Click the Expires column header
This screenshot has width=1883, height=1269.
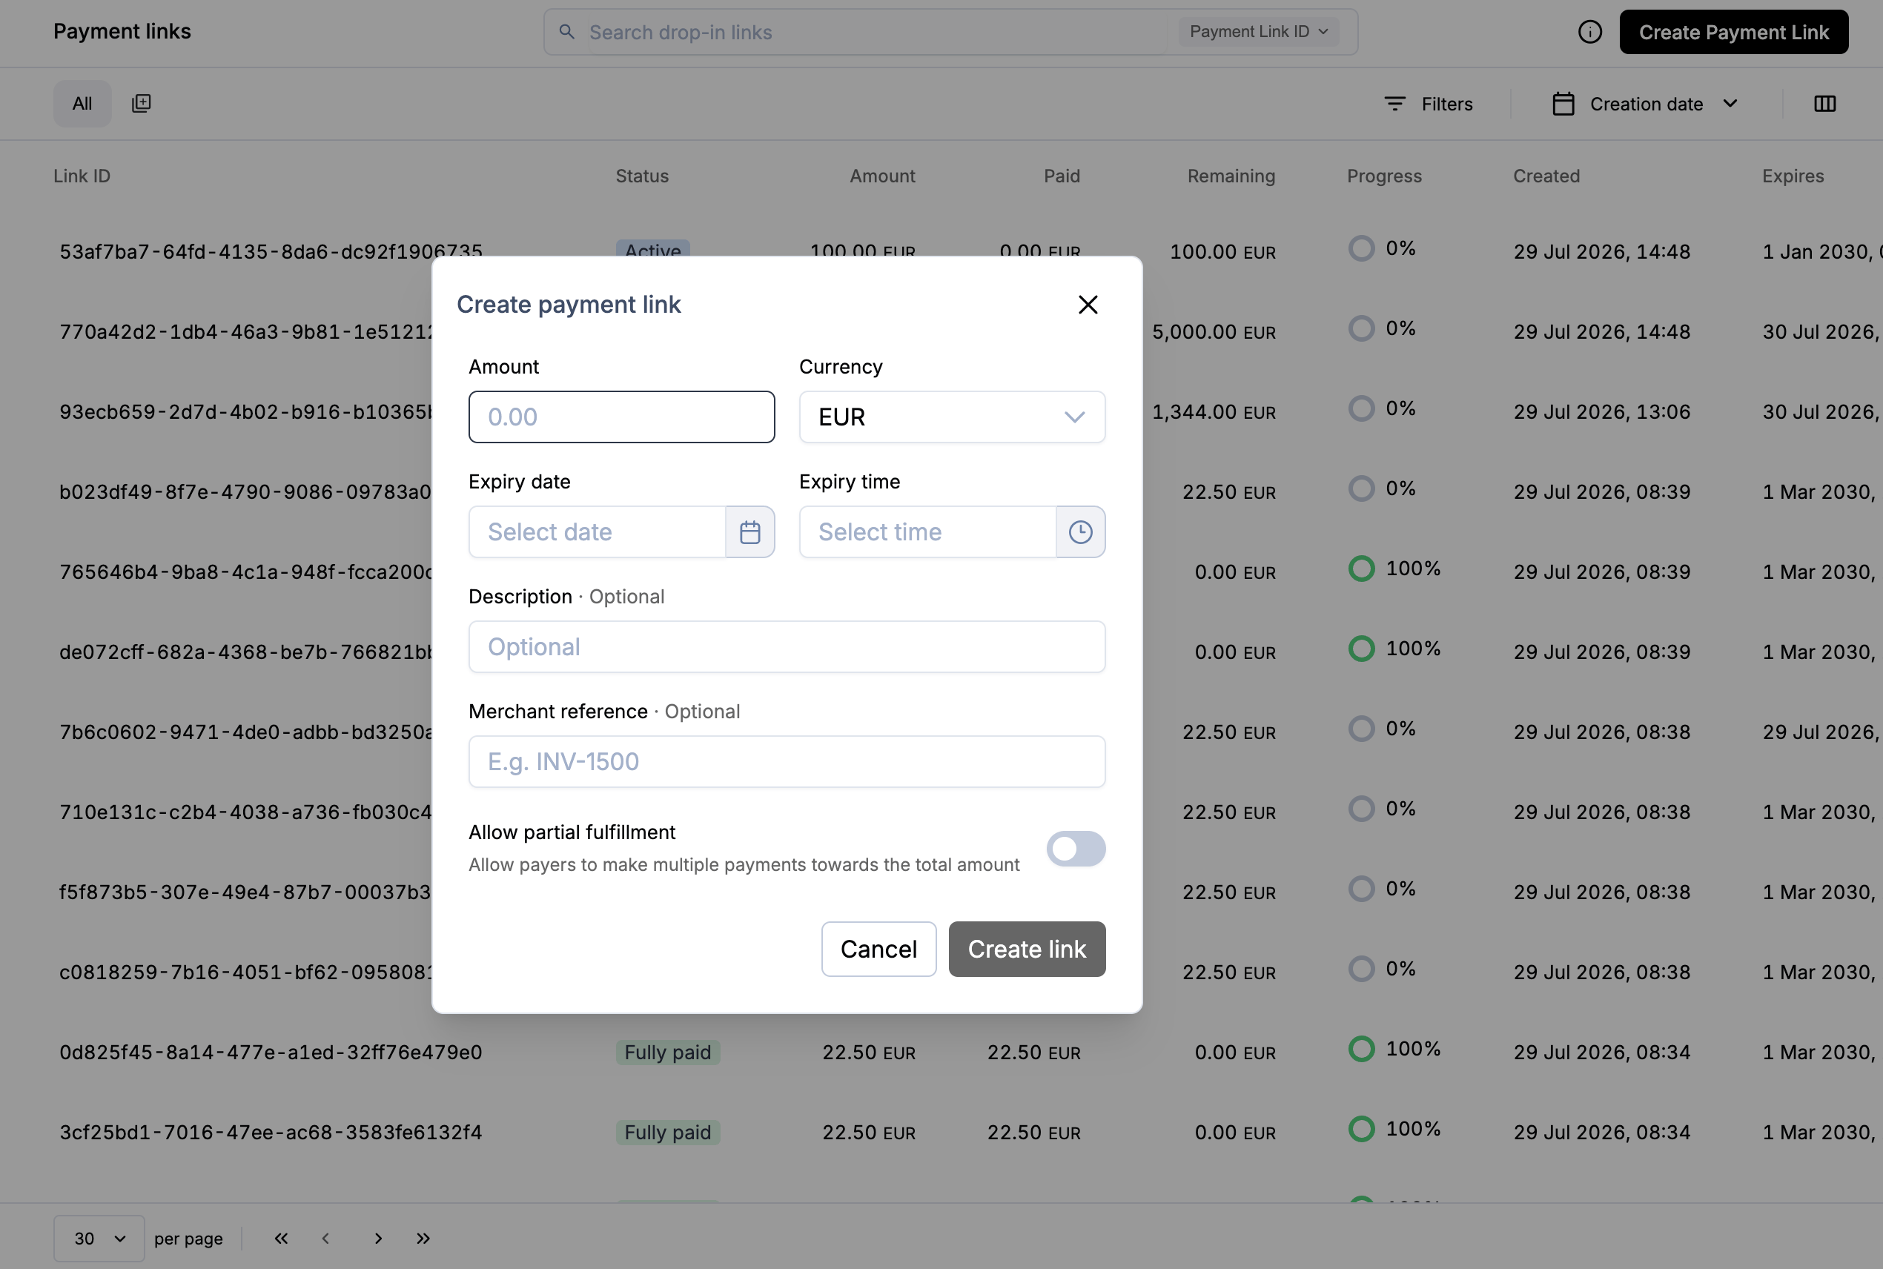[x=1793, y=176]
